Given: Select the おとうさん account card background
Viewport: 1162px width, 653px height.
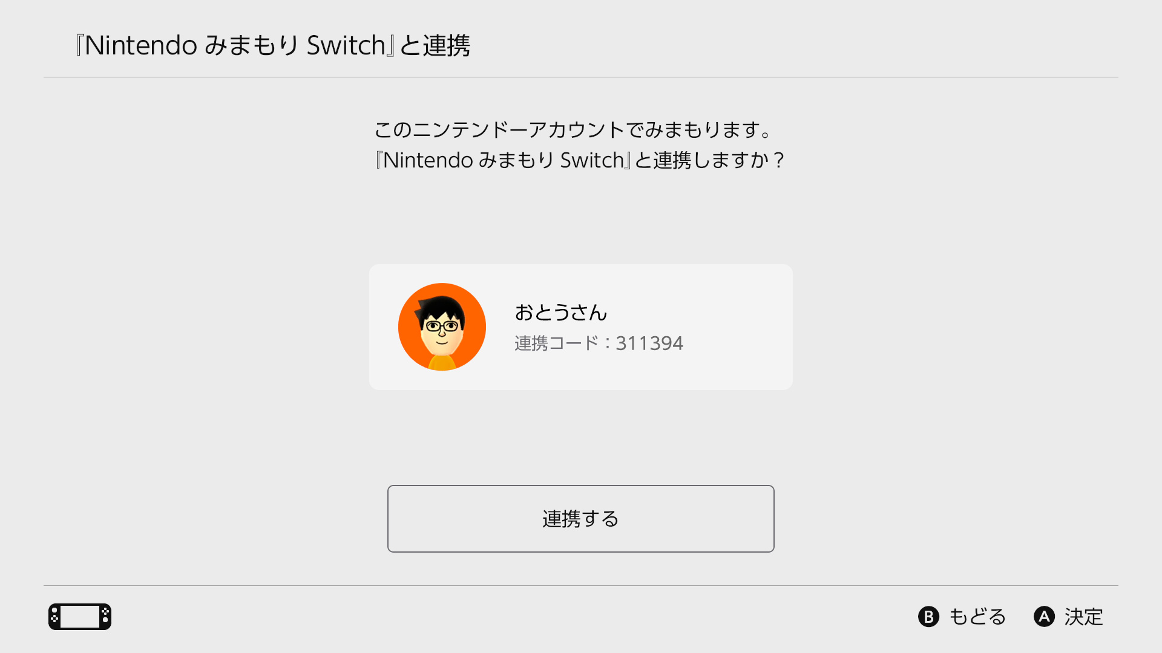Looking at the screenshot, I should [x=581, y=327].
